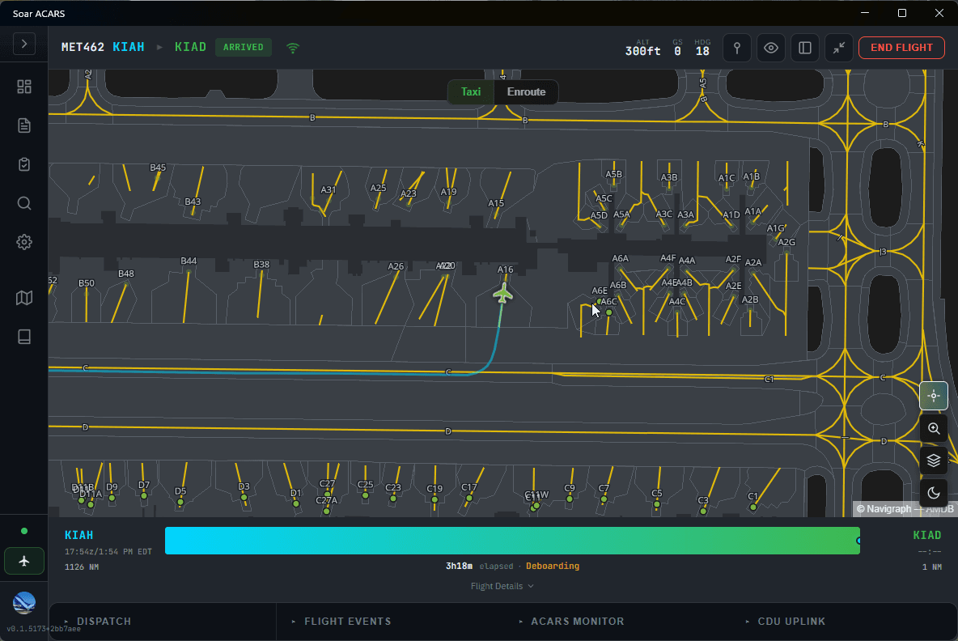Click the KIAH departure code in header
This screenshot has width=958, height=641.
(x=129, y=47)
